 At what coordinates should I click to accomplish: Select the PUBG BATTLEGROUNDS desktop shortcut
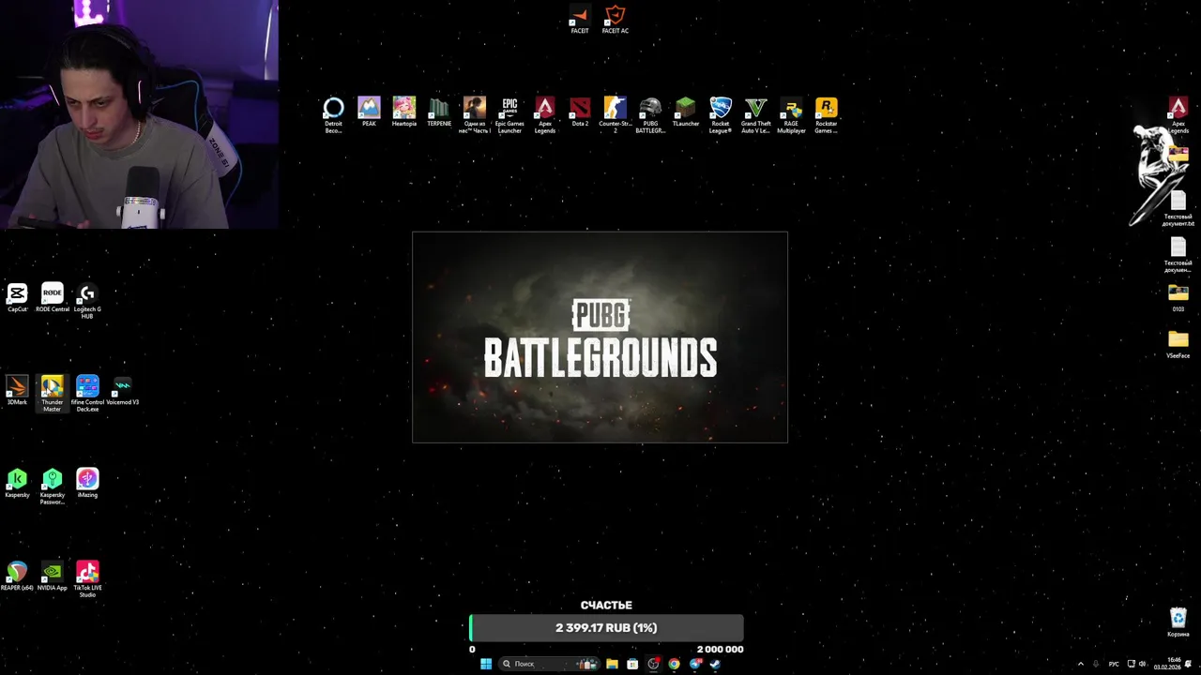click(x=650, y=115)
